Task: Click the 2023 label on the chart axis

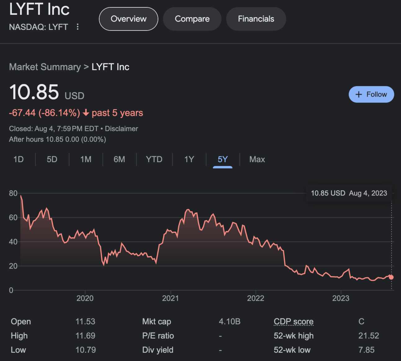Action: click(x=341, y=298)
